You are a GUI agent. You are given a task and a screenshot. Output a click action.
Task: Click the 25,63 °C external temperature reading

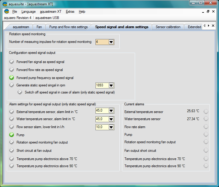click(193, 111)
